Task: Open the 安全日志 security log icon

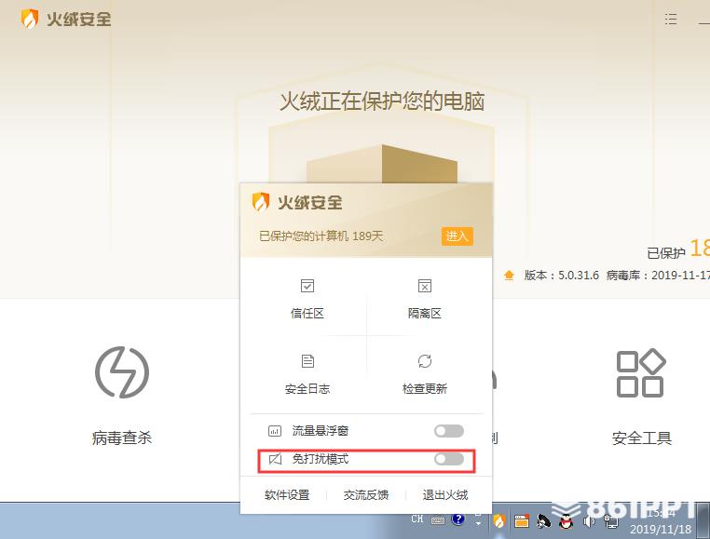Action: (x=307, y=361)
